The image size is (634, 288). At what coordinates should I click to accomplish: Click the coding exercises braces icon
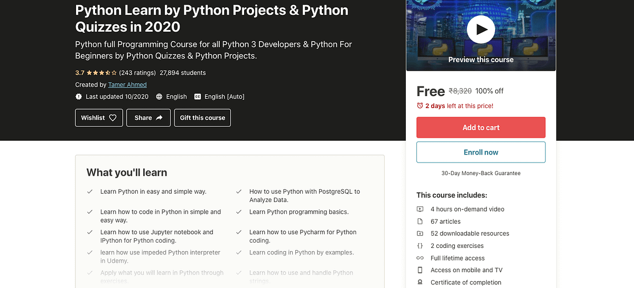pos(420,246)
